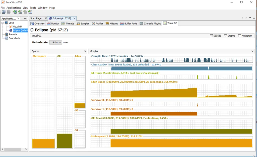This screenshot has width=257, height=157.
Task: Select the Remote node
Action: click(x=13, y=34)
